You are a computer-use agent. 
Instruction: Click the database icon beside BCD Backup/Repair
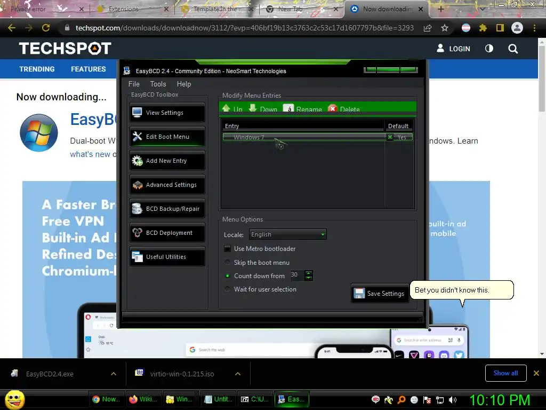pos(137,209)
